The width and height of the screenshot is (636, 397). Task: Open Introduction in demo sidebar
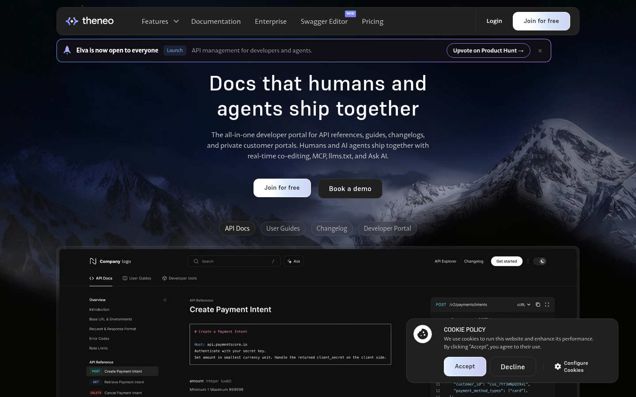click(x=99, y=310)
